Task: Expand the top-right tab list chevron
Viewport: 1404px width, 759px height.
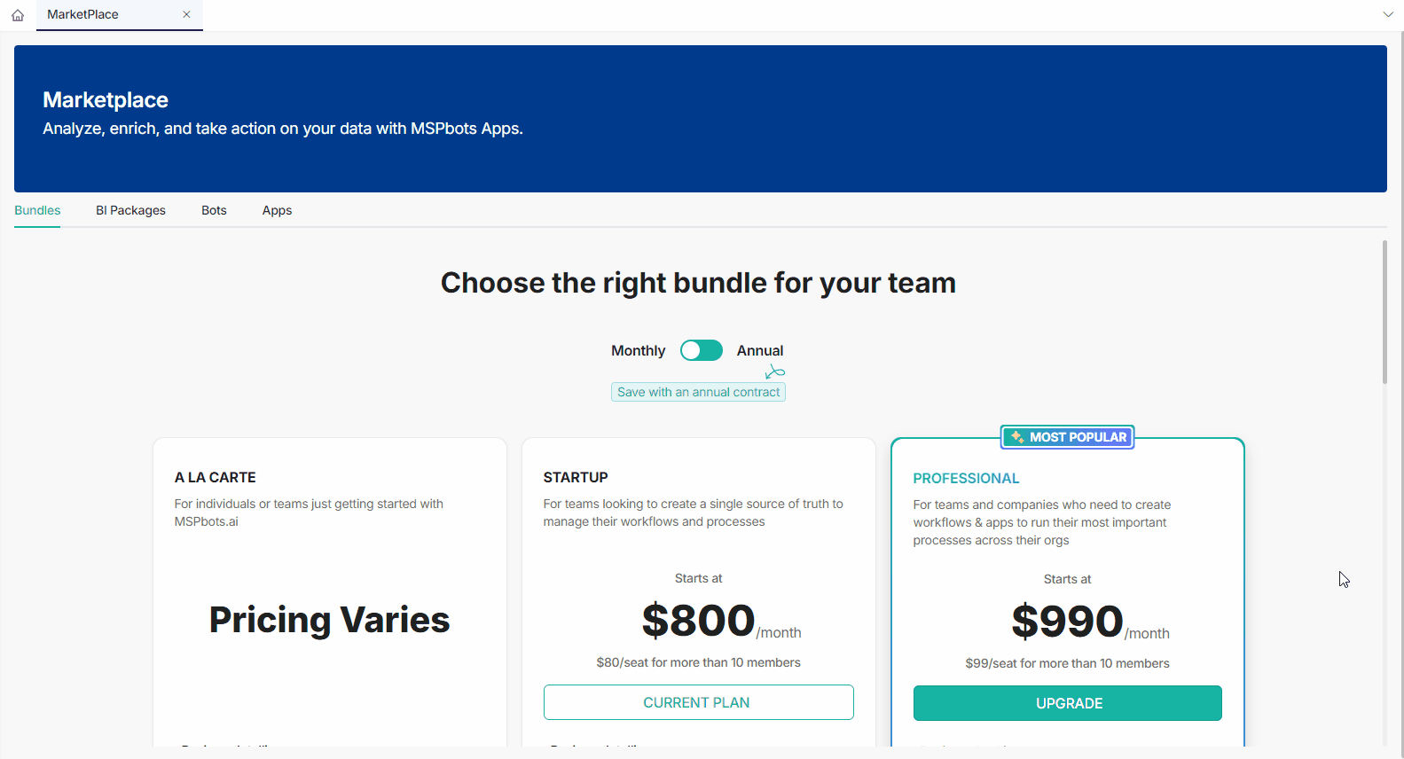Action: (1388, 14)
